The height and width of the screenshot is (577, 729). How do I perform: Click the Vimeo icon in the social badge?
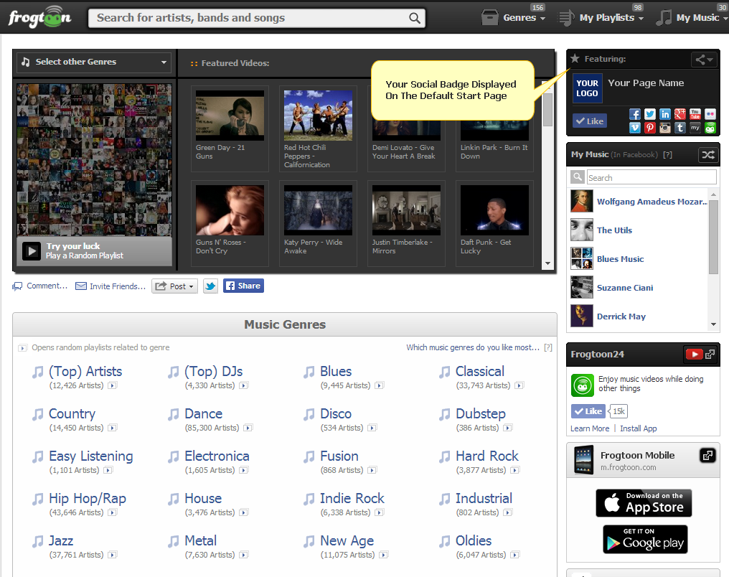634,128
